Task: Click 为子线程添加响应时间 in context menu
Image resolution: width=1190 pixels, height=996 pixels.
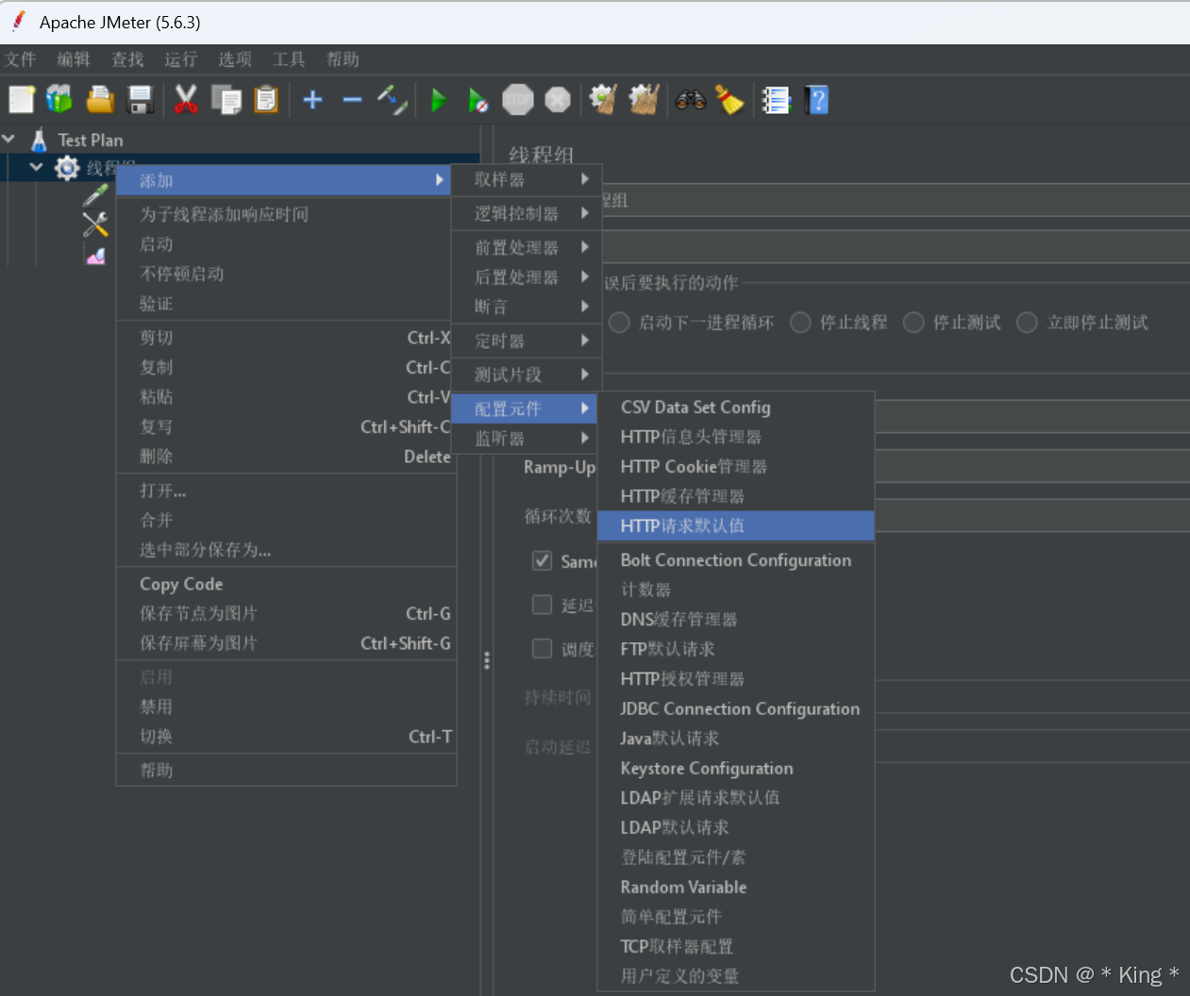Action: (x=286, y=214)
